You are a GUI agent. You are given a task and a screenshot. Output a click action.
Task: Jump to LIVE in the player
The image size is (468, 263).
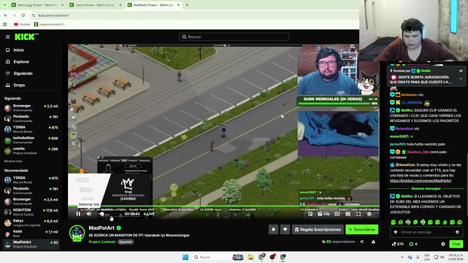(149, 214)
